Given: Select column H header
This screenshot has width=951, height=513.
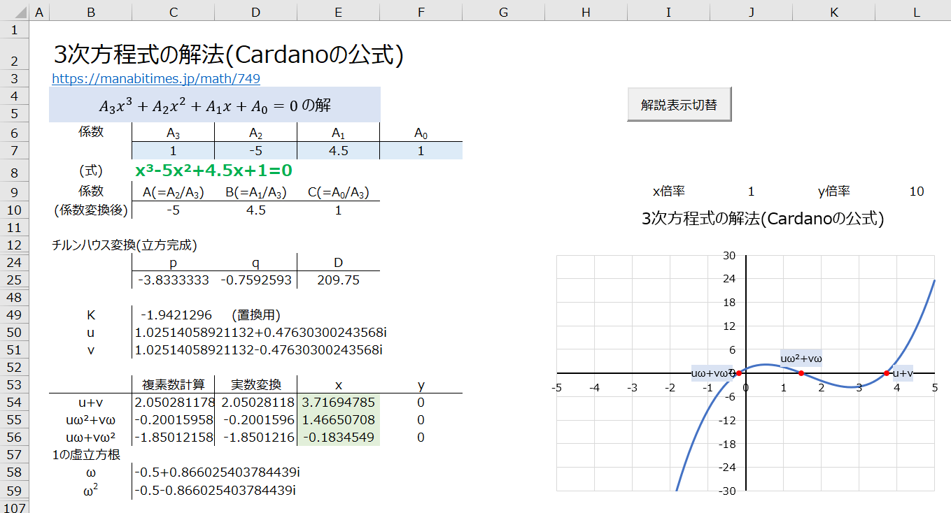Looking at the screenshot, I should 586,11.
